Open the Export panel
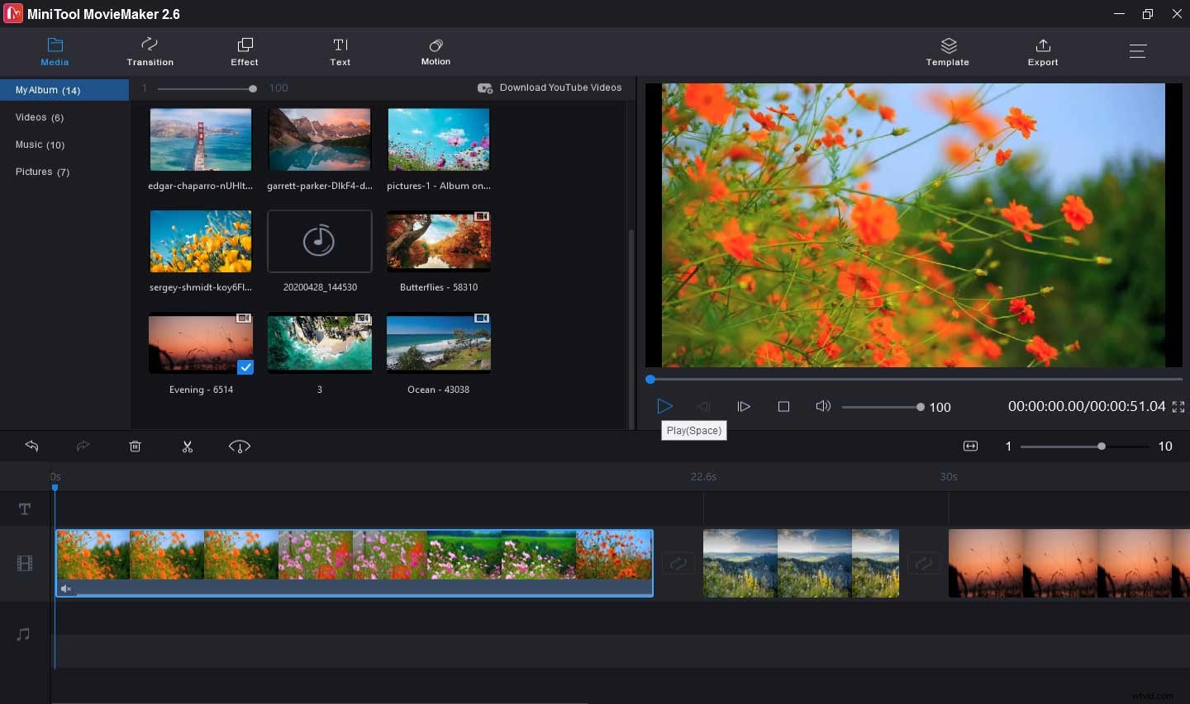1190x704 pixels. [1042, 51]
